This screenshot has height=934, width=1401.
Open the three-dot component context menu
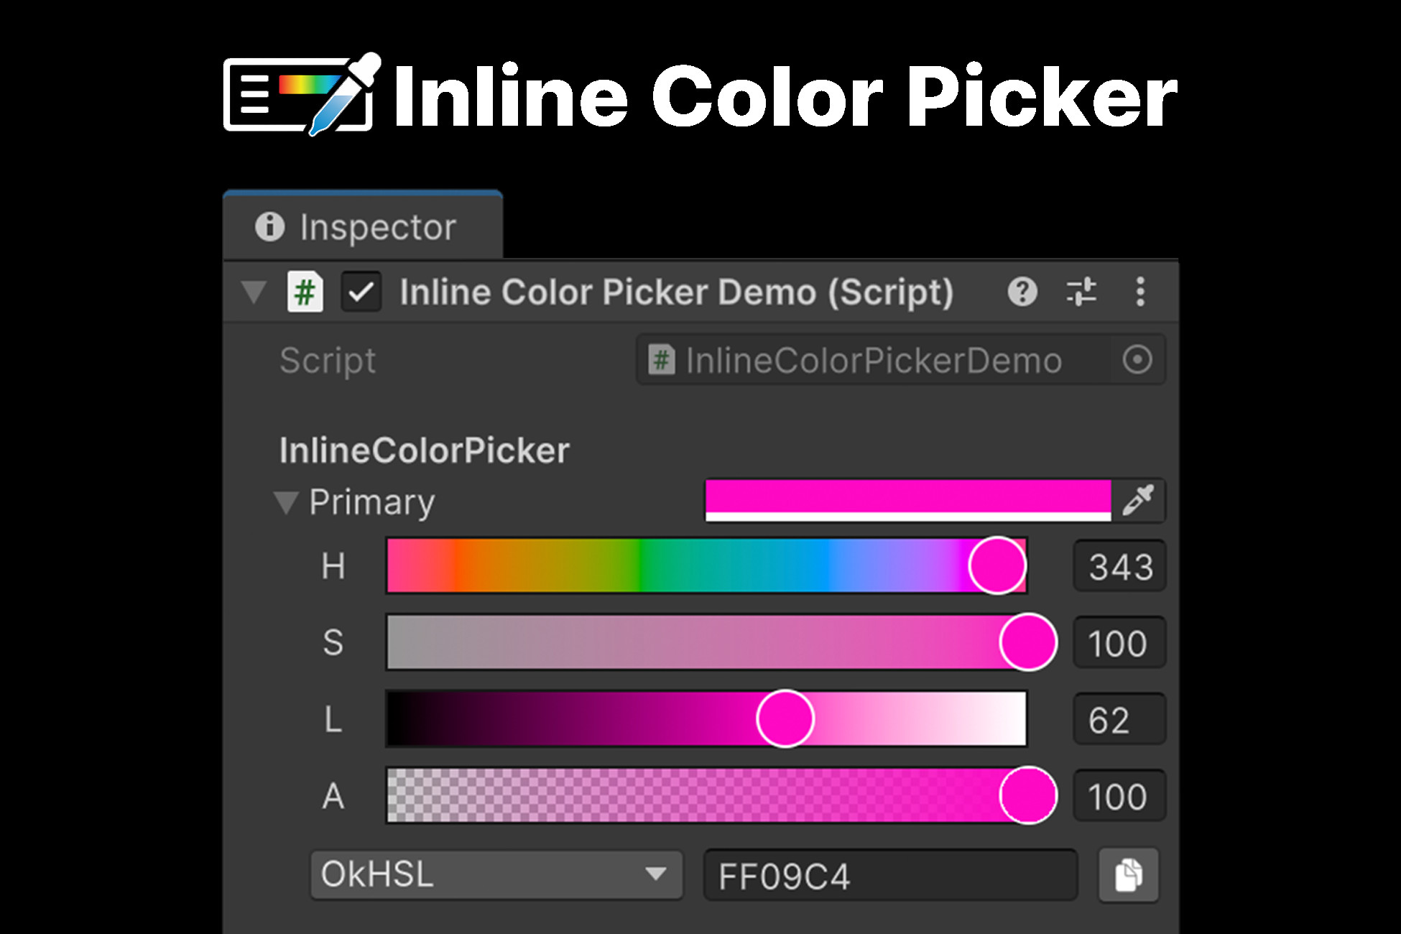tap(1139, 292)
